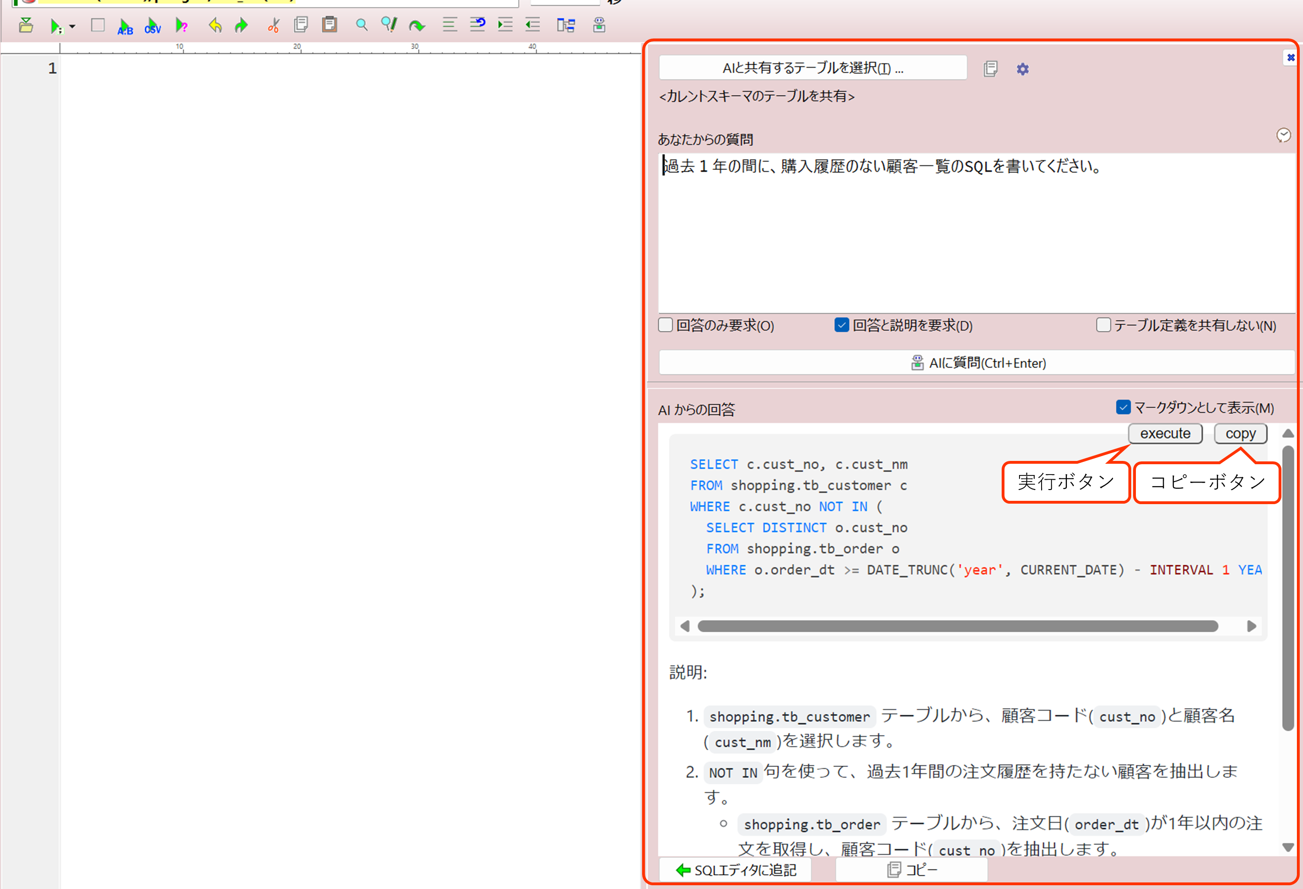Uncheck マークダウンとして表示 option
Viewport: 1303px width, 889px height.
tap(1123, 407)
